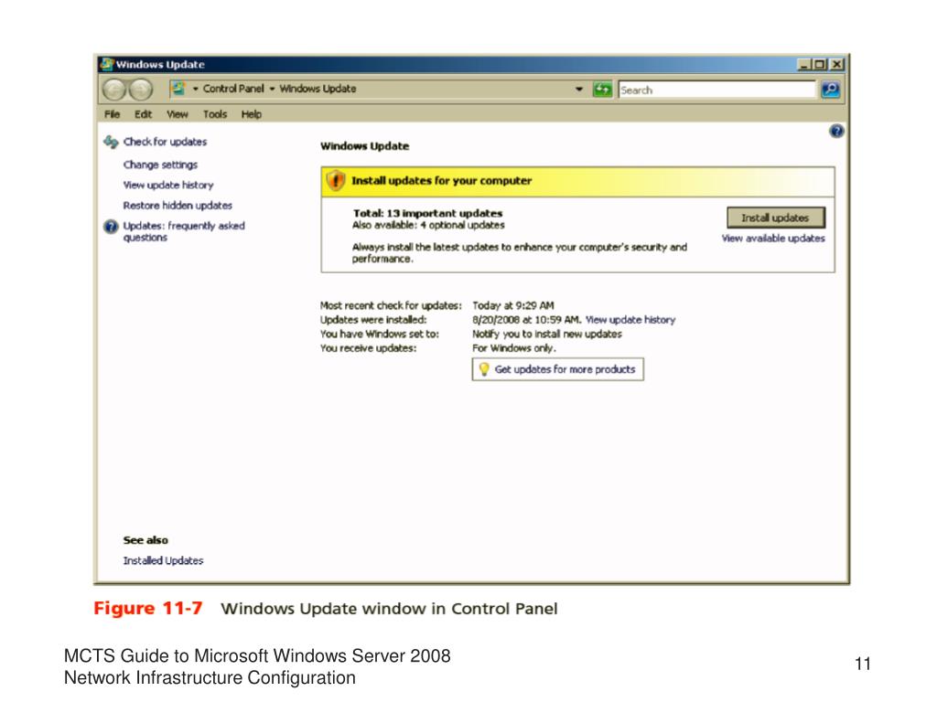Minimize the Windows Update window
The image size is (937, 702).
(x=803, y=65)
